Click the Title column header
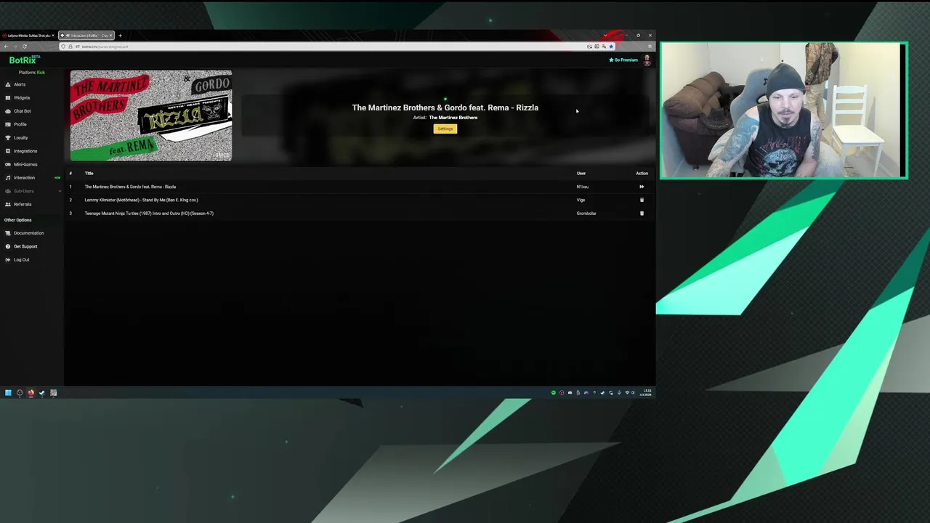The image size is (930, 523). tap(89, 173)
